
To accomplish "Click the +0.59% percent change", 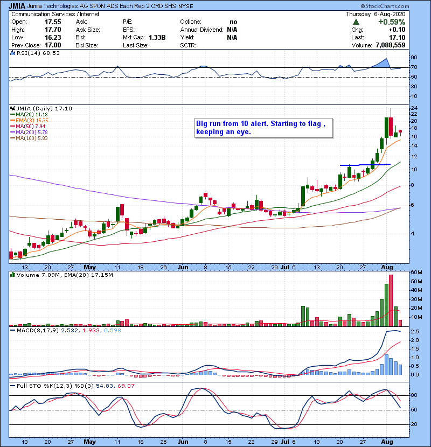I will tap(392, 22).
